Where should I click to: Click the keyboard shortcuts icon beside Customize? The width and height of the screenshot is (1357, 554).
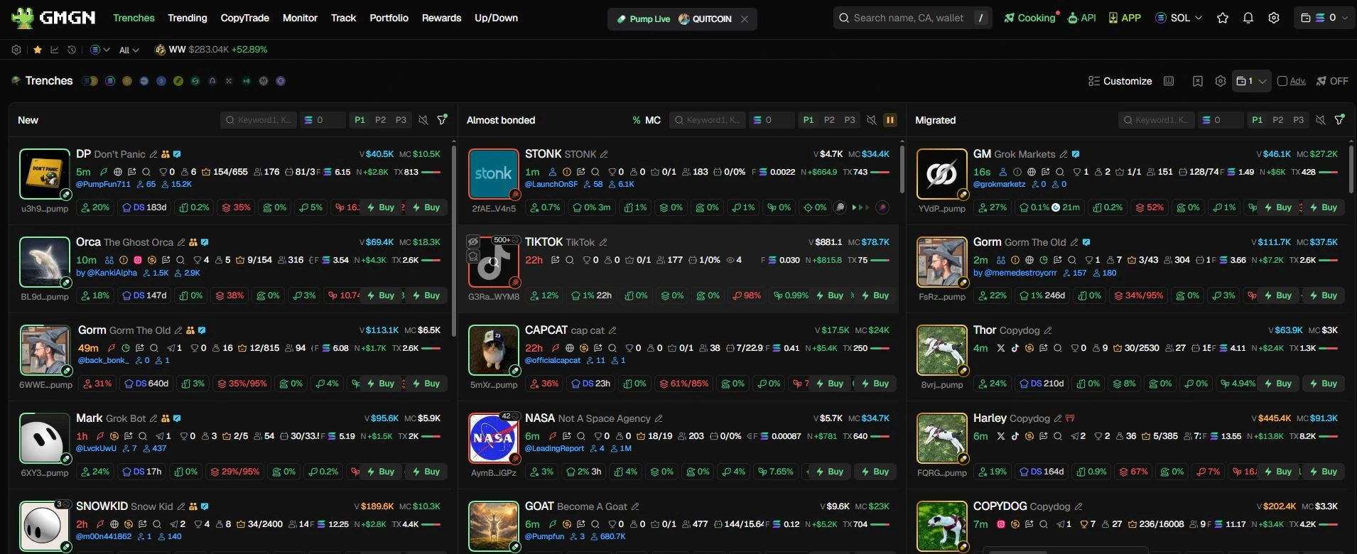click(1169, 81)
